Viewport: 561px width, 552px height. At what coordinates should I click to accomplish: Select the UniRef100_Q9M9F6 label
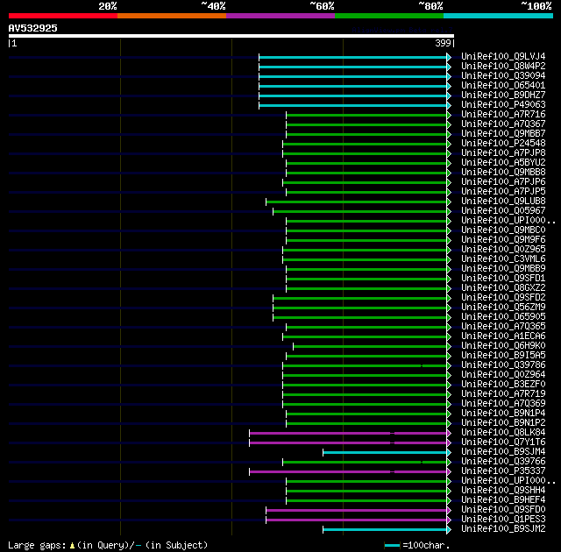point(503,240)
